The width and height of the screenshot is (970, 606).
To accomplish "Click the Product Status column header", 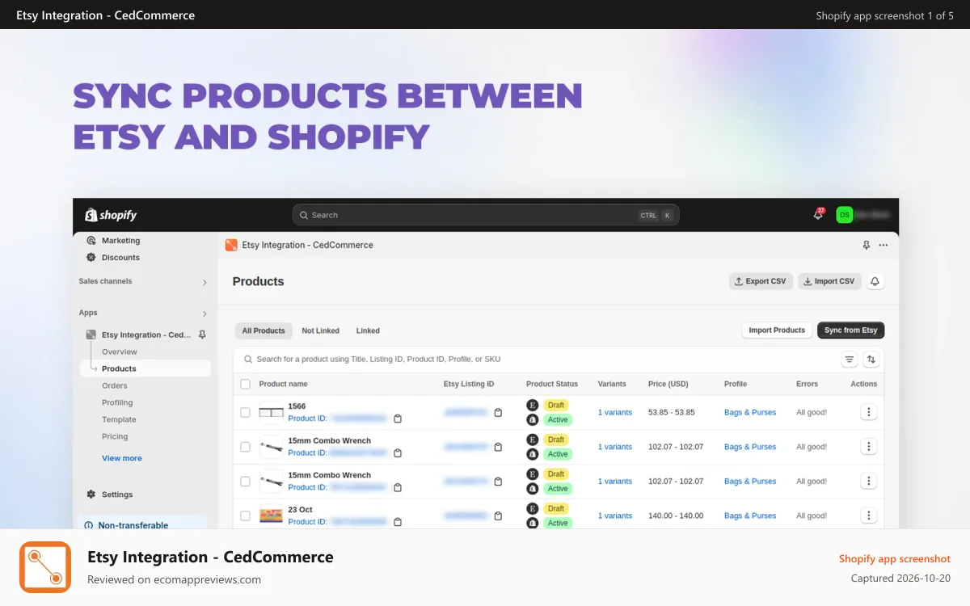I will click(552, 384).
